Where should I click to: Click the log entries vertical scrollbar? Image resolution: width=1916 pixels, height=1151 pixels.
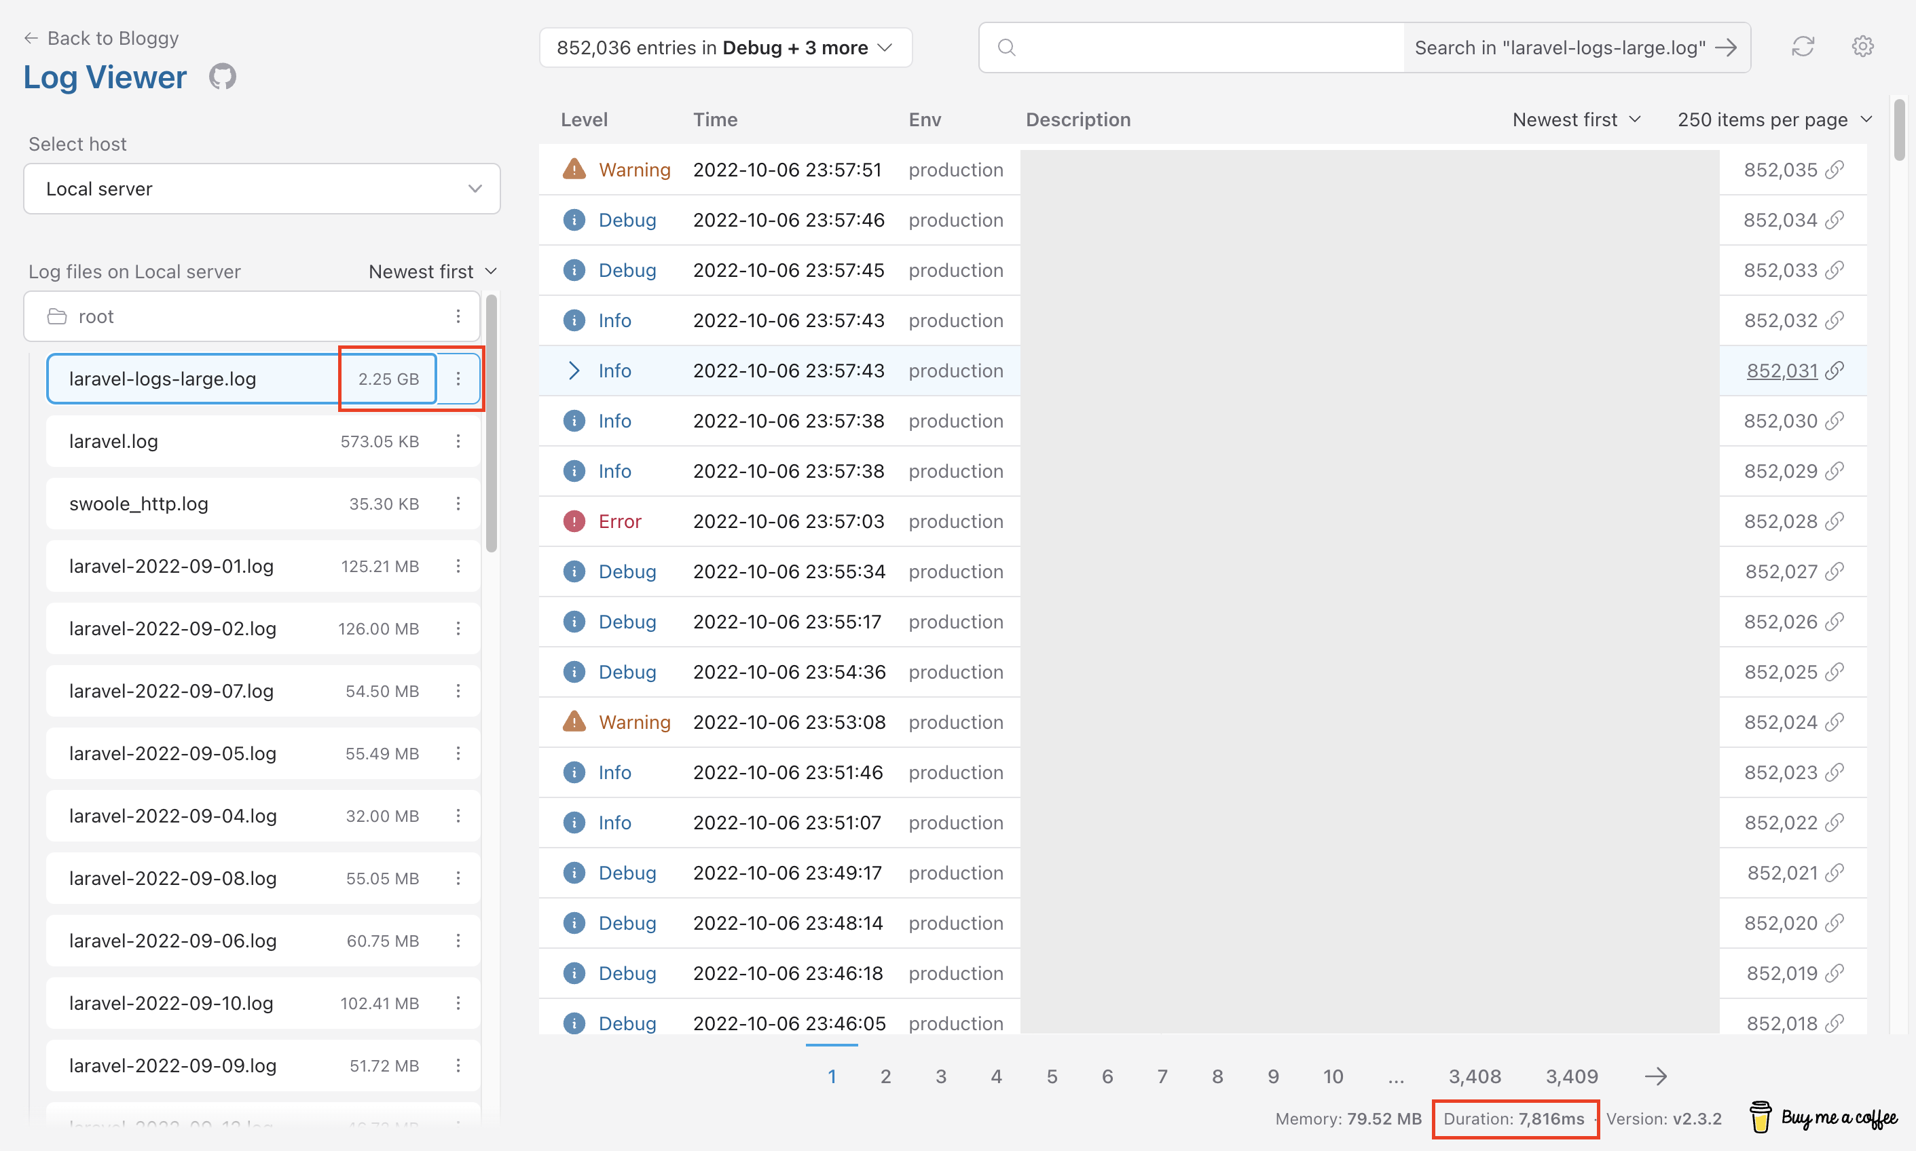[1899, 130]
